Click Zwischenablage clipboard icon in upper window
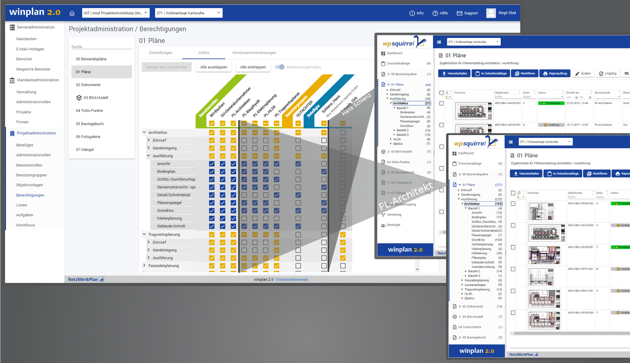This screenshot has width=630, height=363. [383, 64]
